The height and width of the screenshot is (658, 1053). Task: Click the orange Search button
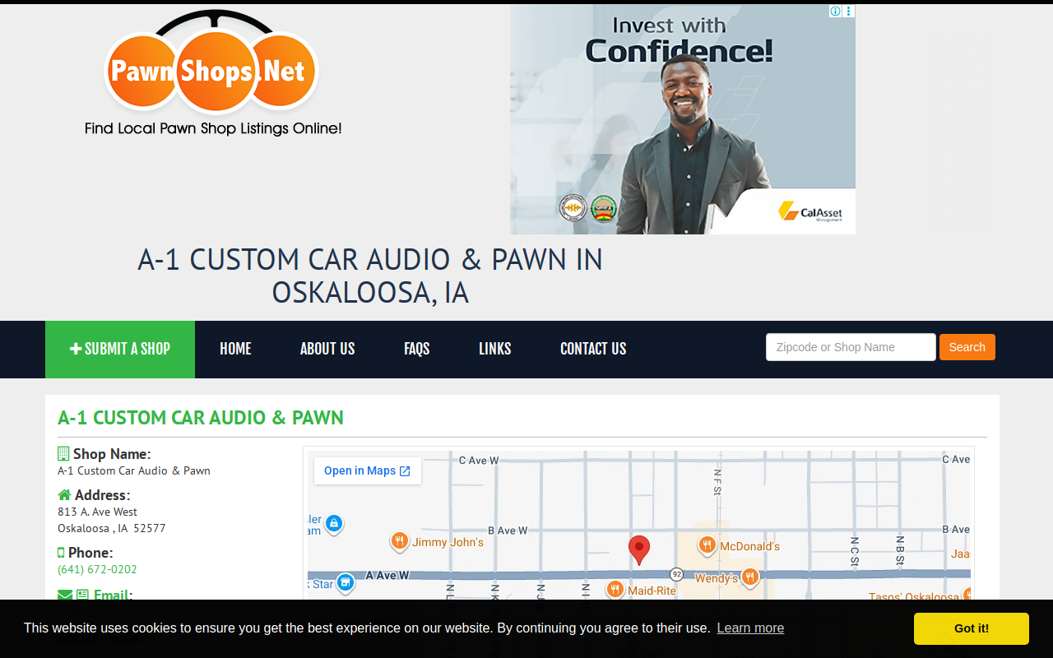click(x=967, y=347)
